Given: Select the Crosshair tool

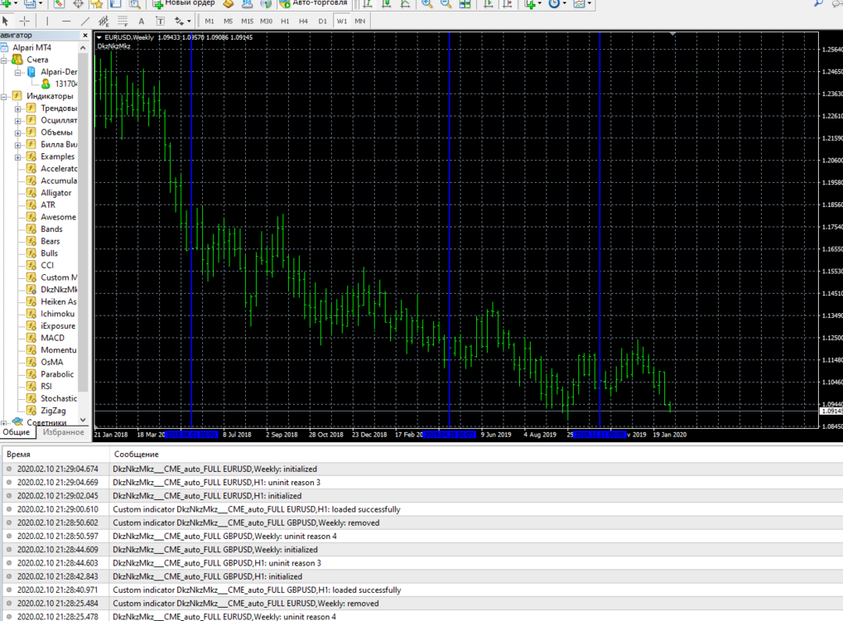Looking at the screenshot, I should point(25,21).
